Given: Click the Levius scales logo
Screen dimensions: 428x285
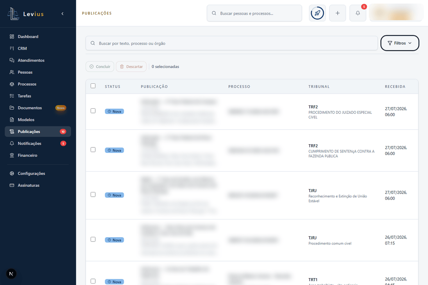Looking at the screenshot, I should click(x=13, y=14).
